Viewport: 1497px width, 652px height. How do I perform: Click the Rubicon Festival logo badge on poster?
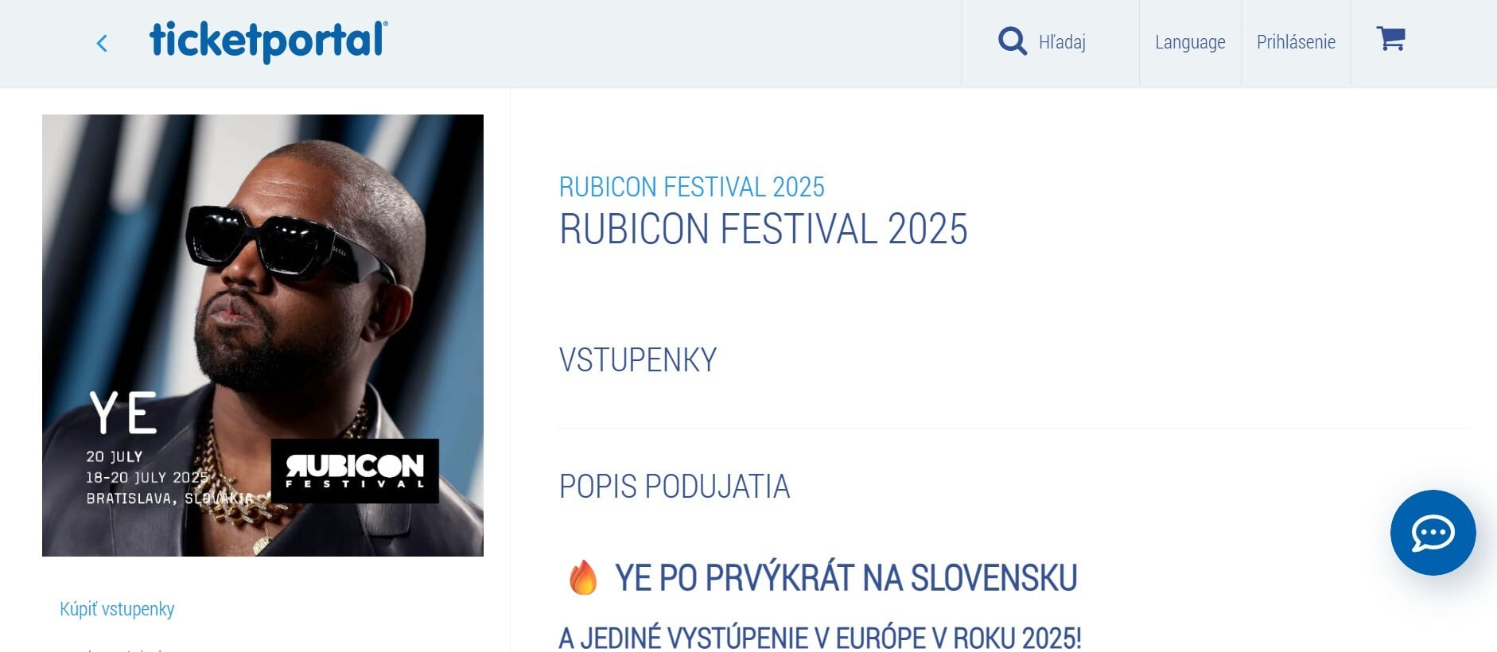tap(355, 471)
